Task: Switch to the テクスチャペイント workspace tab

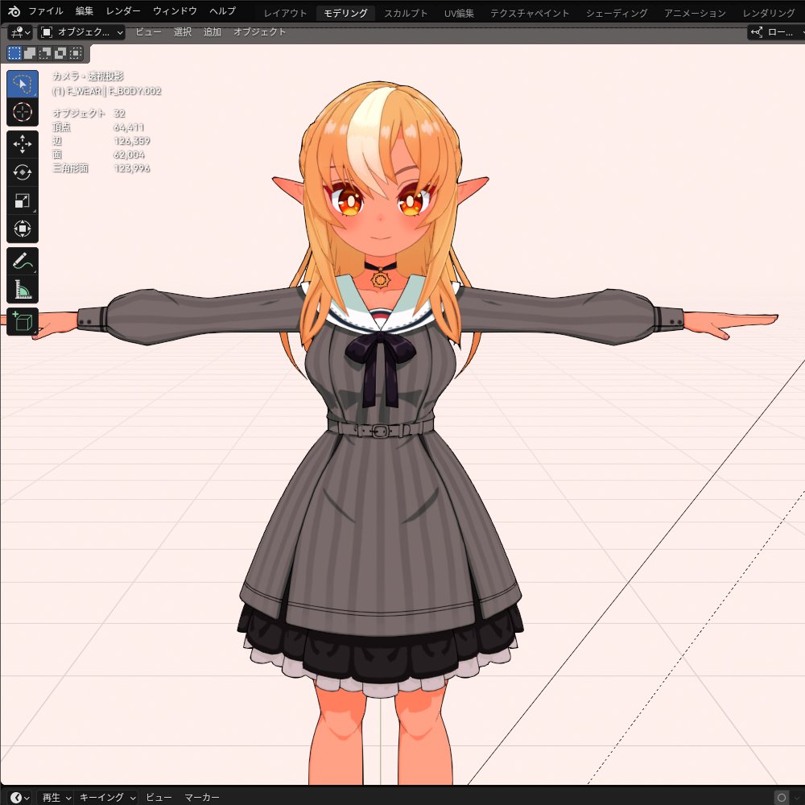Action: [530, 13]
